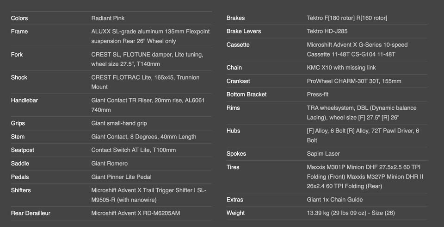Click the Giant small-hand grip value
444x227 pixels.
[119, 123]
